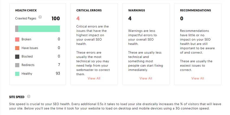Screen dimensions: 230x115
Task: Click the Health Check card heading
Action: pyautogui.click(x=26, y=10)
